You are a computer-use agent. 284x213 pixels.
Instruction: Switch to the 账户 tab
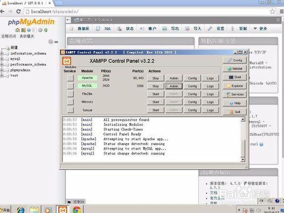(x=148, y=29)
